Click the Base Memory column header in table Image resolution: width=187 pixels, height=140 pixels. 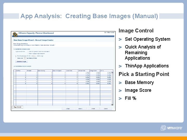(x=45, y=71)
